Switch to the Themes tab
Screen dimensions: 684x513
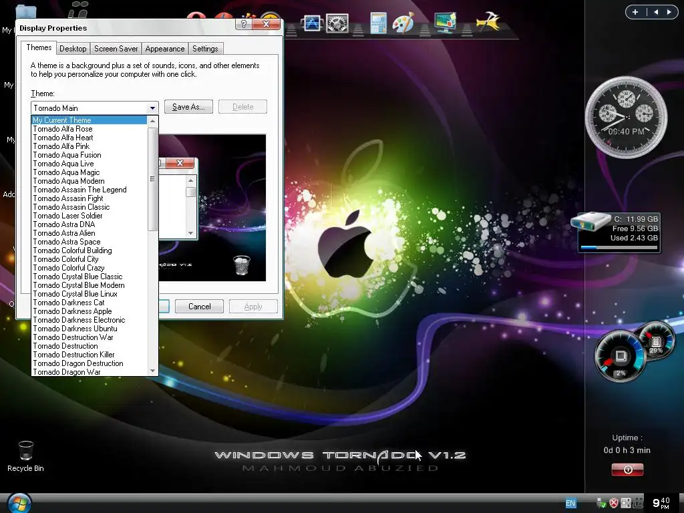pyautogui.click(x=39, y=47)
